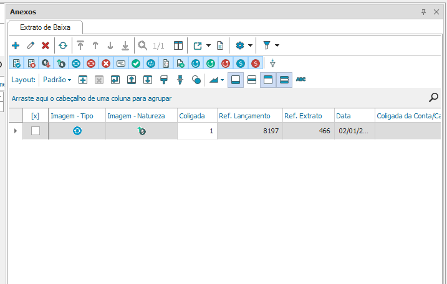Select the Extrato de Baixa tab

(45, 27)
